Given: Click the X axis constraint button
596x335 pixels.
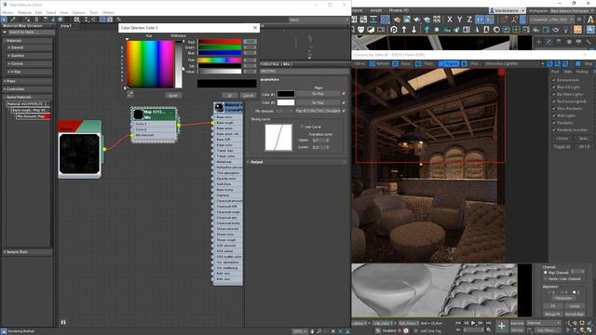Looking at the screenshot, I should click(x=450, y=19).
